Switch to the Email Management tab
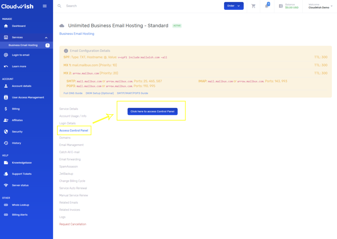The width and height of the screenshot is (337, 239). [71, 145]
